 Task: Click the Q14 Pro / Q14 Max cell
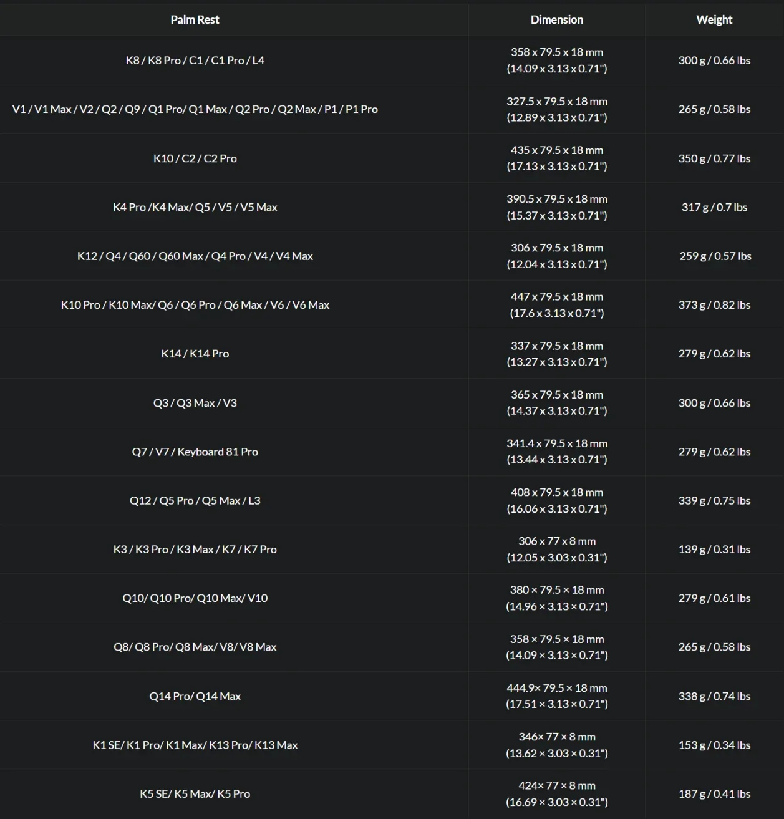click(195, 696)
